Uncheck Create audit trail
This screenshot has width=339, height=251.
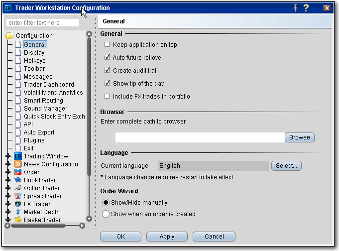107,70
